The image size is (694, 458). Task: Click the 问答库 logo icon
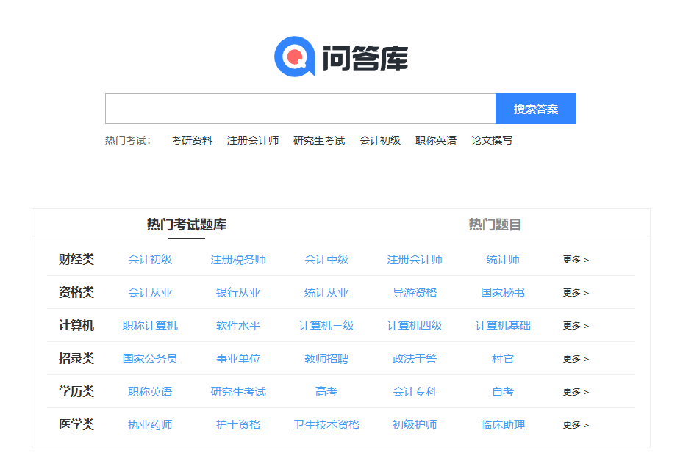295,57
